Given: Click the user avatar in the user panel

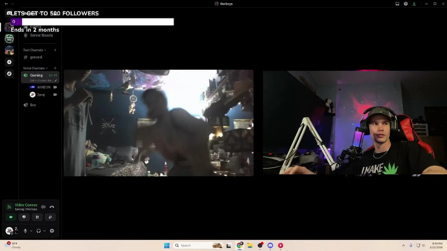Looking at the screenshot, I should tap(9, 231).
